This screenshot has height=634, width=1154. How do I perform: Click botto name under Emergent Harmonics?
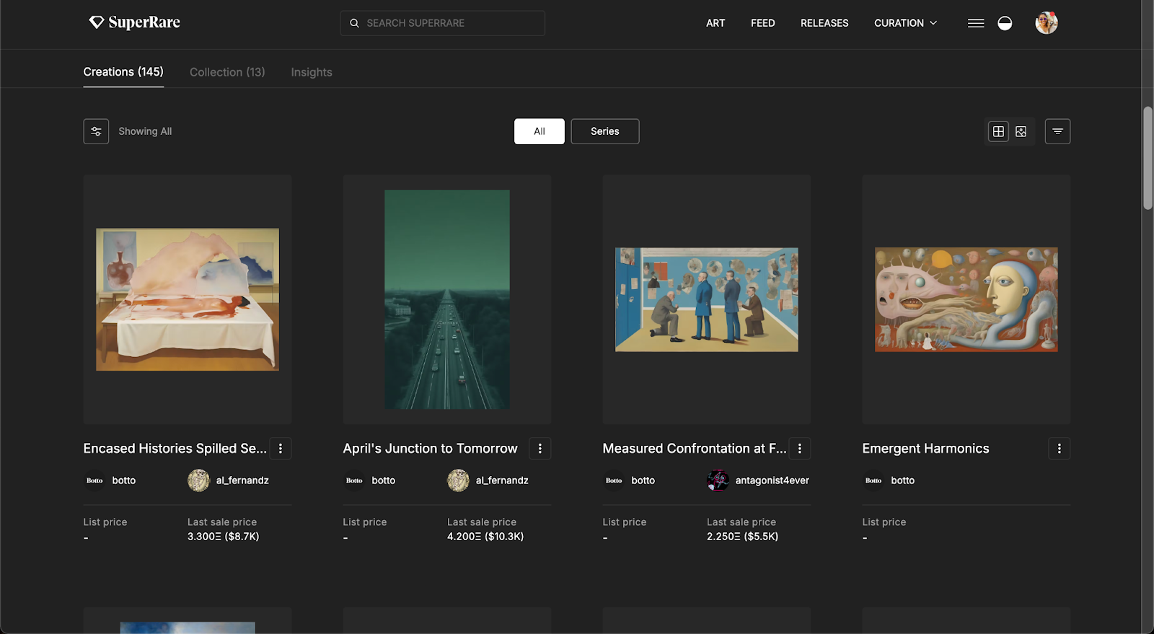coord(903,480)
